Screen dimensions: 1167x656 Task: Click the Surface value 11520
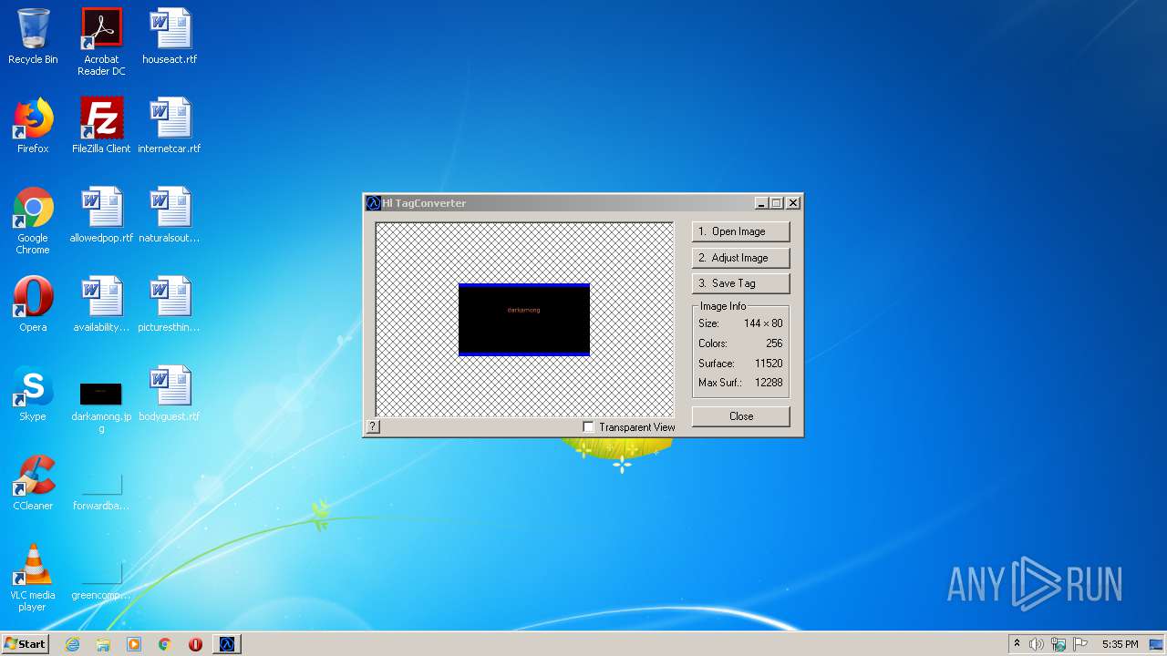click(x=769, y=364)
